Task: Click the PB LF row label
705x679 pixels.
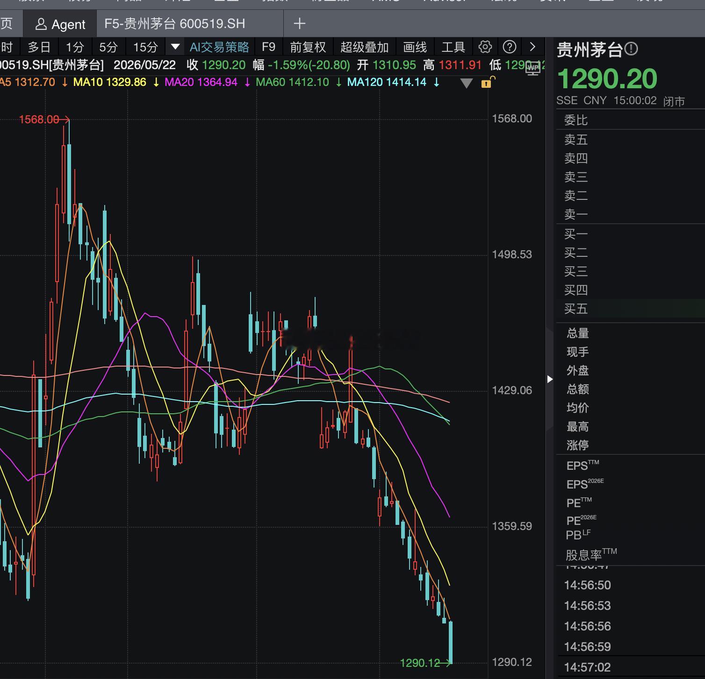Action: 578,535
